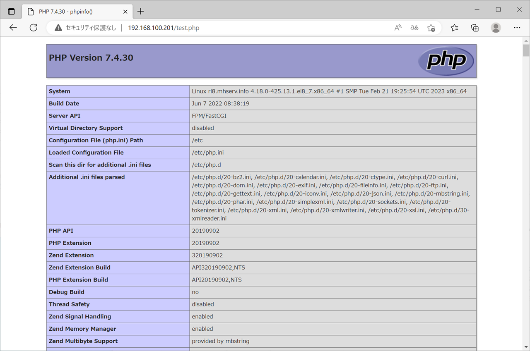The image size is (530, 351).
Task: Go back using the back arrow
Action: [13, 27]
